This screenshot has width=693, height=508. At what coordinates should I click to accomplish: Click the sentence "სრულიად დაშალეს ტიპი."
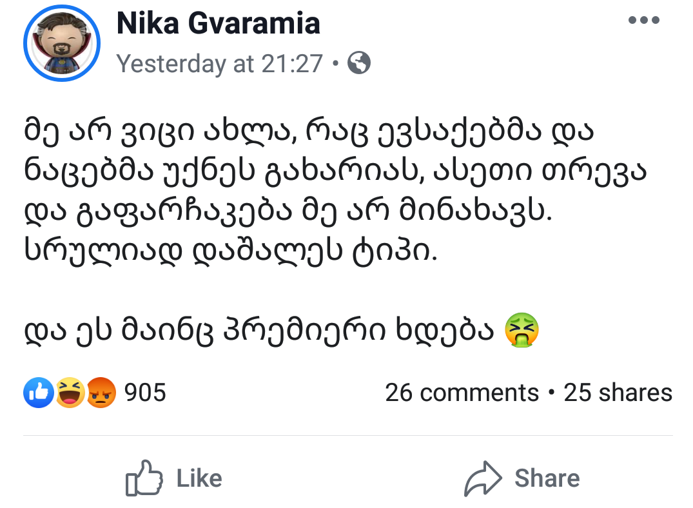[x=230, y=249]
